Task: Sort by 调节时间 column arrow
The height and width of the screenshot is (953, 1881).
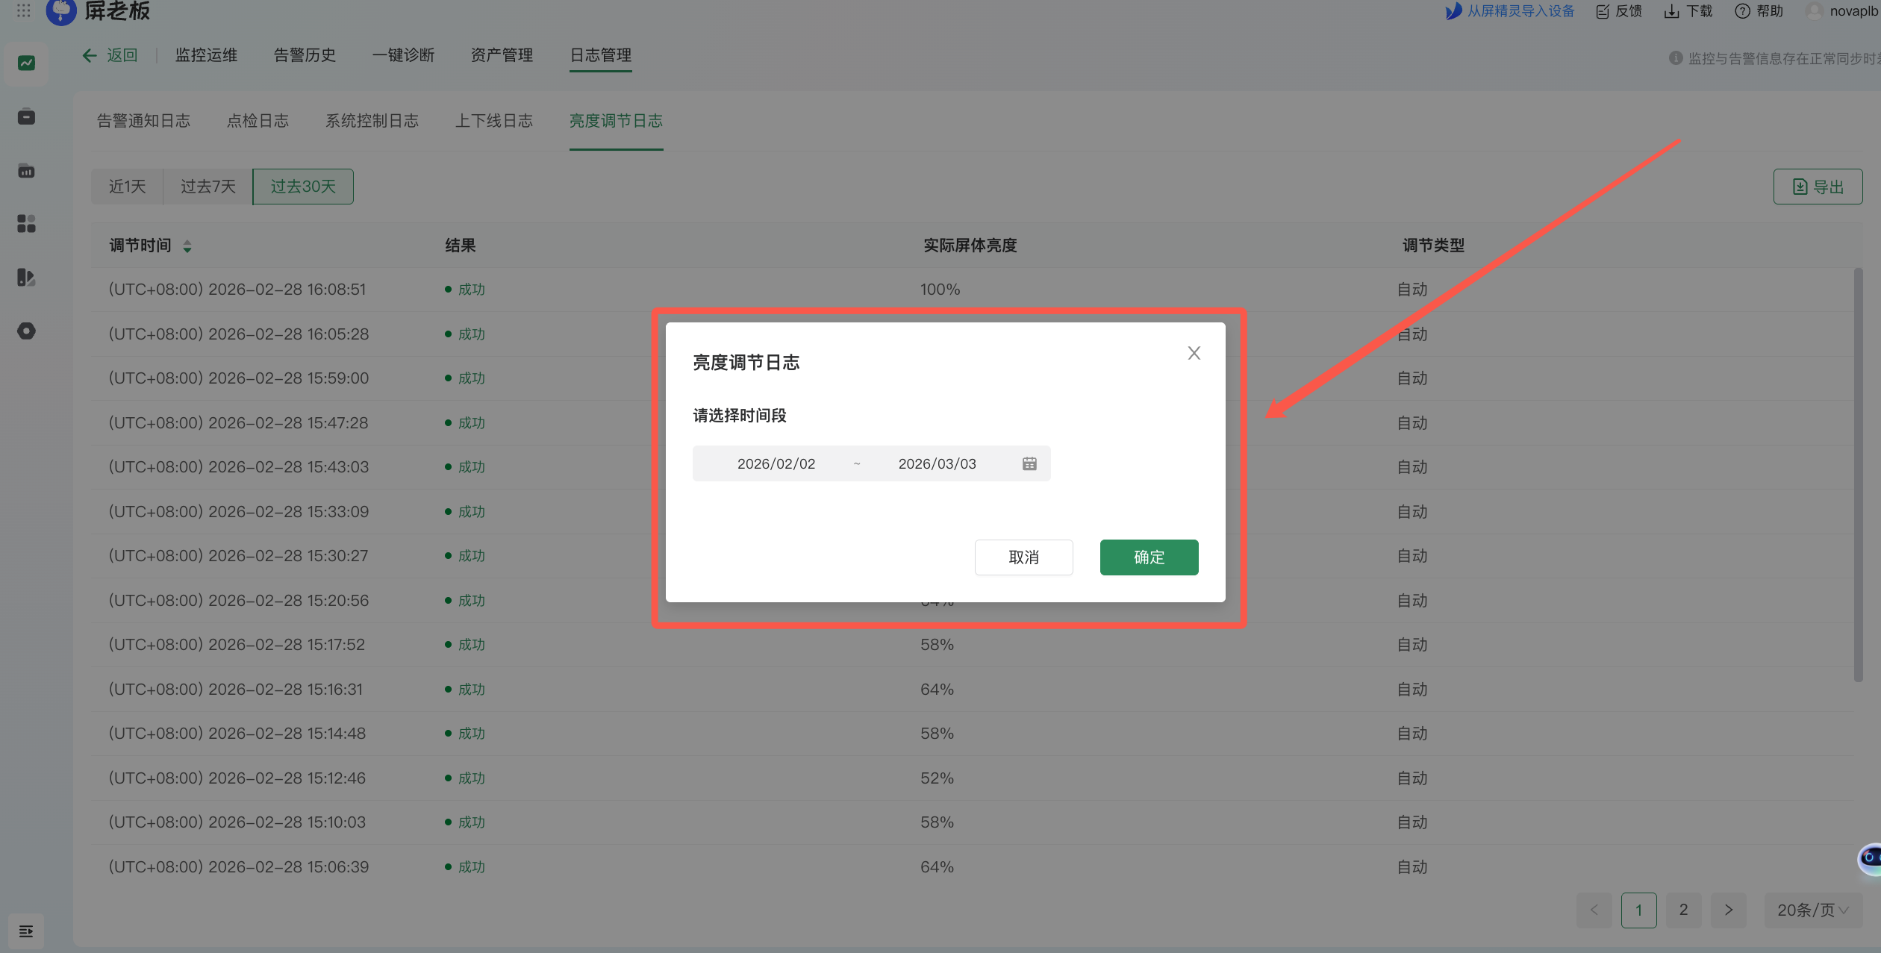Action: [187, 246]
